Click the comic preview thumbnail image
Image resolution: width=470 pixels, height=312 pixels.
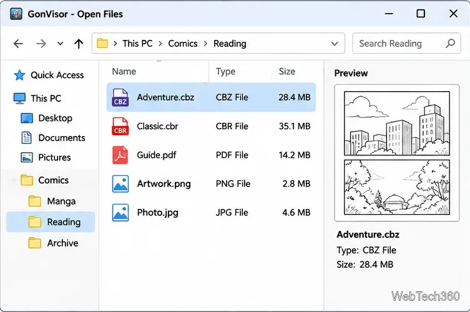pos(397,153)
